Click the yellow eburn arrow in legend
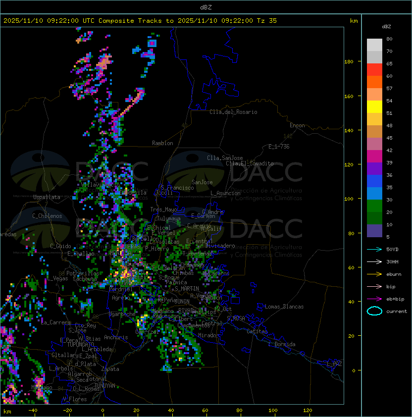Screen dimensions: 412x417 click(x=374, y=274)
